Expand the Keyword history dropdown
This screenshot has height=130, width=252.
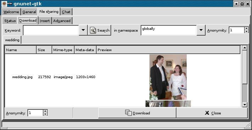click(x=83, y=30)
